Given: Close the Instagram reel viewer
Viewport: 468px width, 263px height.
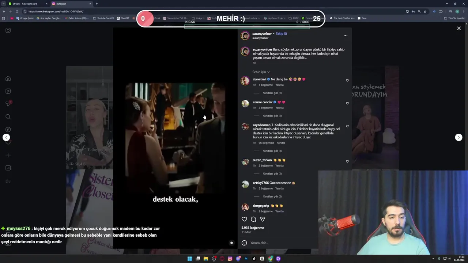Looking at the screenshot, I should pyautogui.click(x=459, y=28).
